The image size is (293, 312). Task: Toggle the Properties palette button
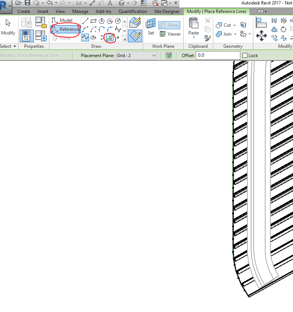26,36
